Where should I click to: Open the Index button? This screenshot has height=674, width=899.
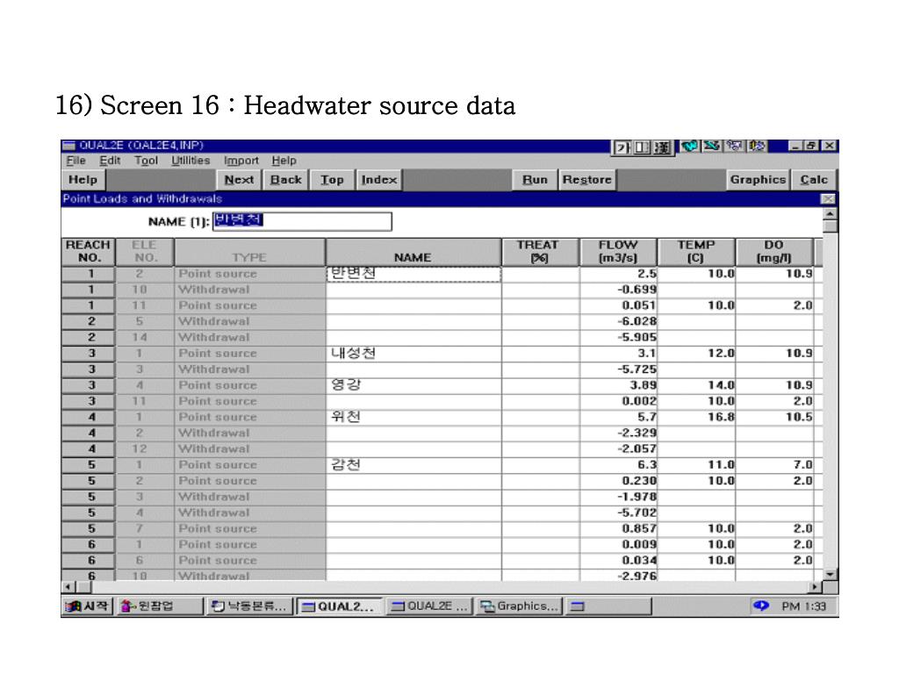pos(379,180)
